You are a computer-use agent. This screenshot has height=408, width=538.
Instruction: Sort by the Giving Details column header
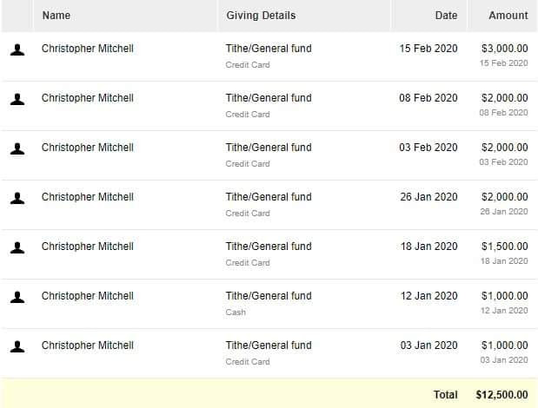click(x=261, y=16)
